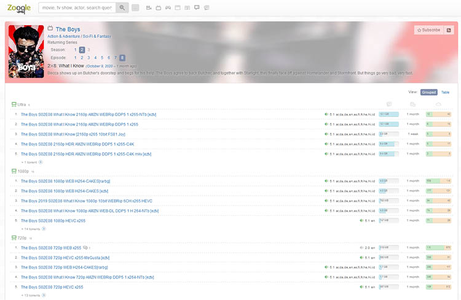Select Episode 7
This screenshot has width=461, height=300.
(x=116, y=58)
